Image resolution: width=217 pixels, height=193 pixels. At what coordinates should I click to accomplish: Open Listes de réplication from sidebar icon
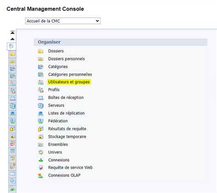click(x=12, y=114)
